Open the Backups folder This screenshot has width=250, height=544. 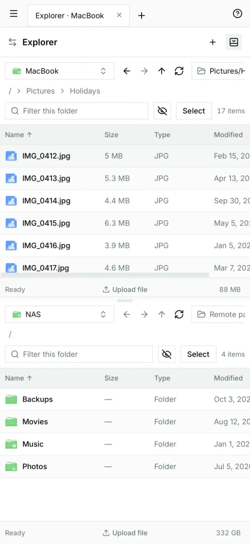[125, 400]
